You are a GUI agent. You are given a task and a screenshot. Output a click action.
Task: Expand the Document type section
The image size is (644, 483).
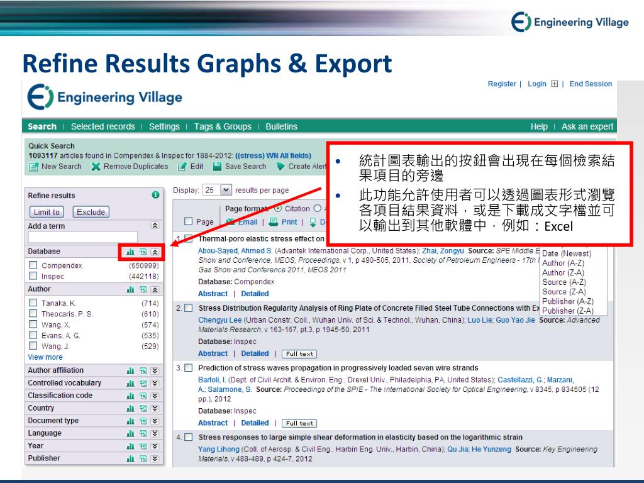pos(155,421)
